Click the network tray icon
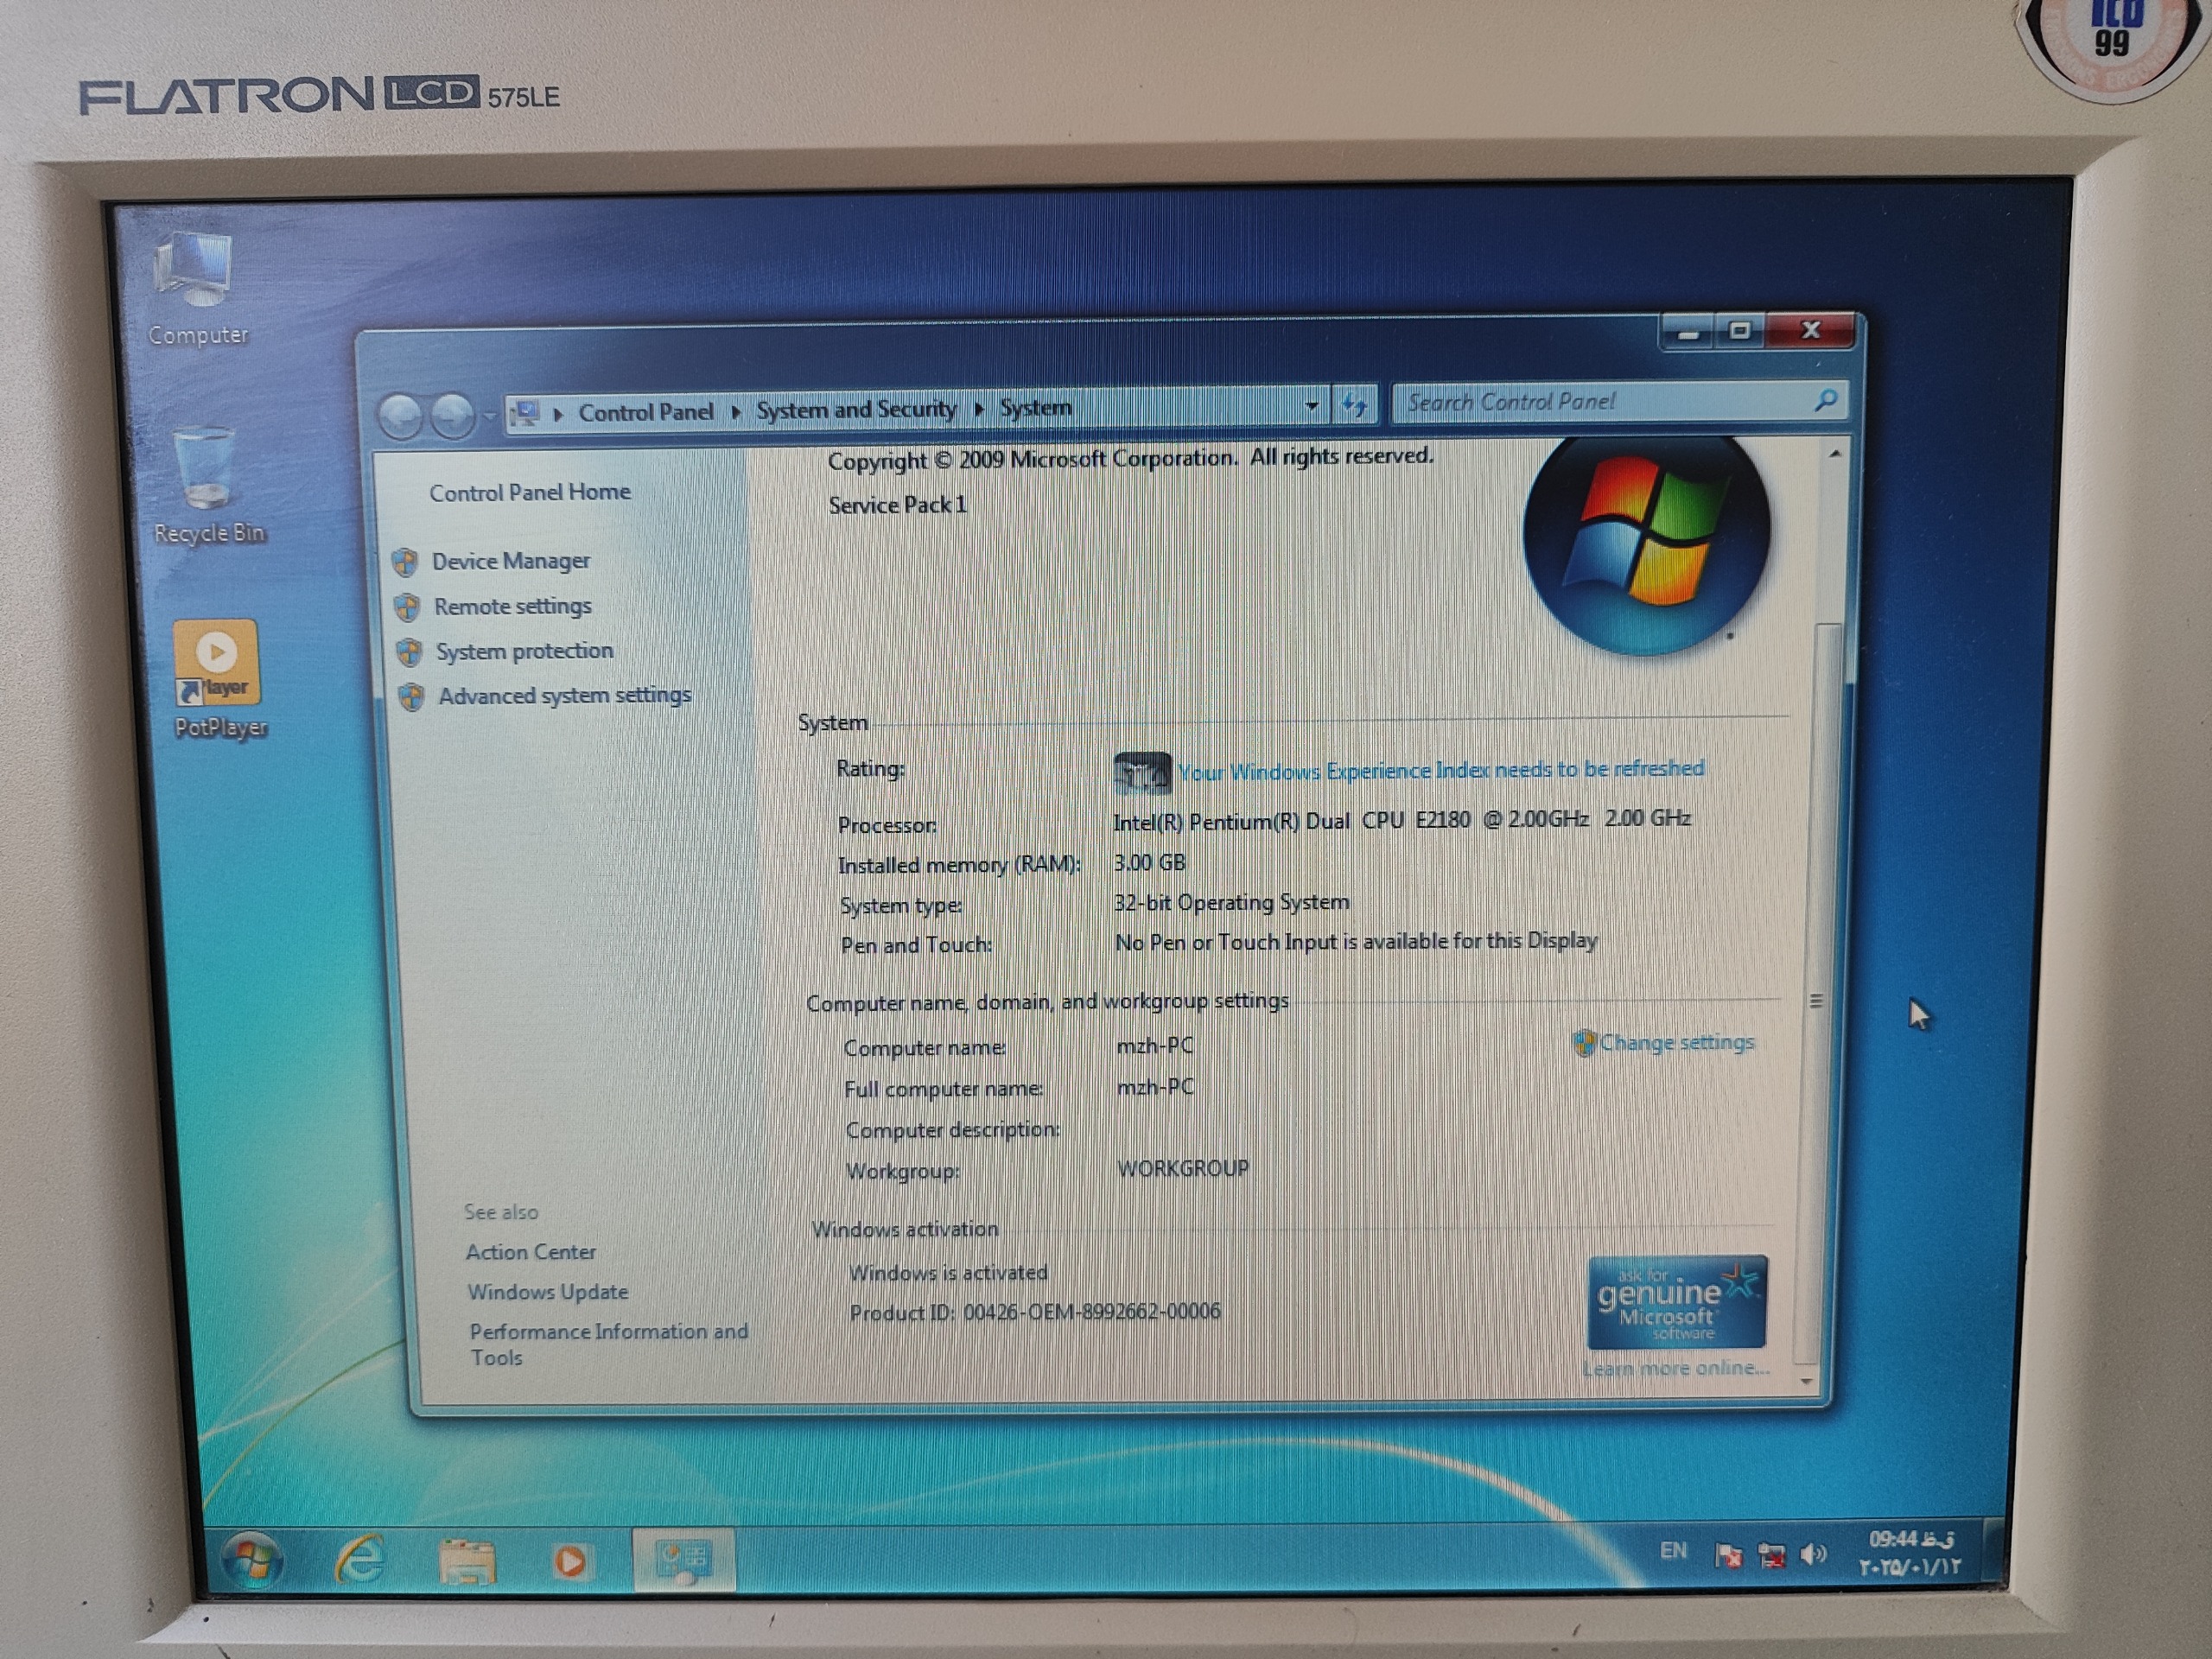The width and height of the screenshot is (2212, 1659). pyautogui.click(x=1771, y=1555)
